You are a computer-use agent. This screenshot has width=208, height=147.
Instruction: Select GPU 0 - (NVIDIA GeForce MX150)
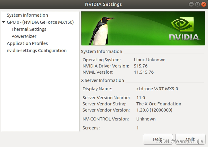40,22
